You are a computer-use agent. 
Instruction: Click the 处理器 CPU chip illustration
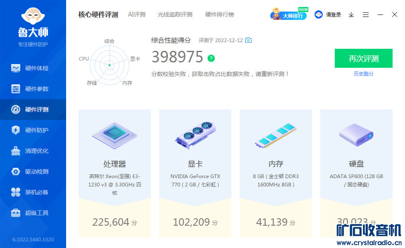tap(115, 136)
